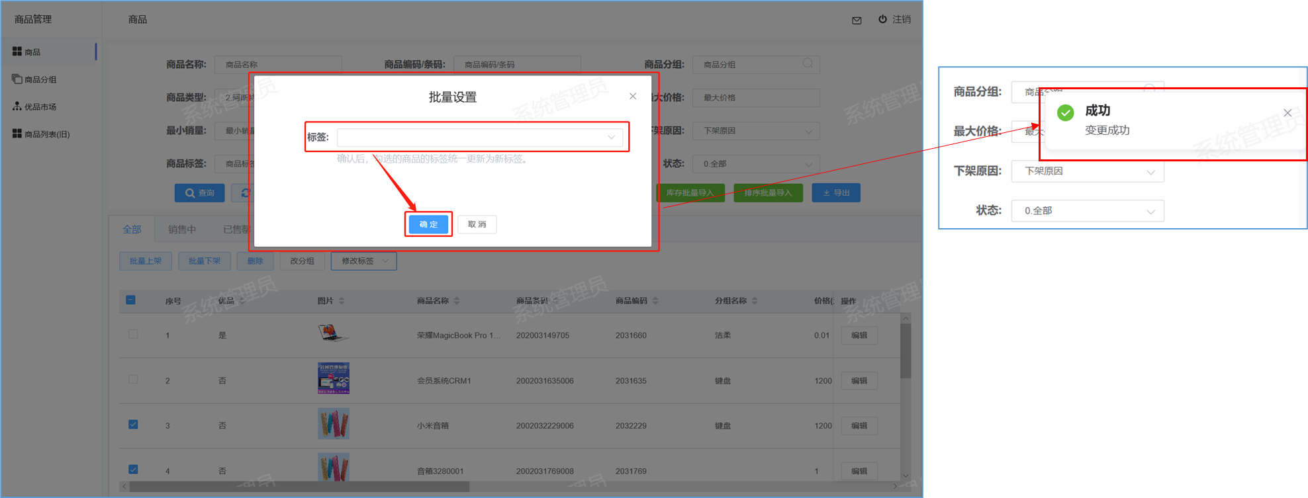Dismiss the 成功 notification with X
Image resolution: width=1308 pixels, height=498 pixels.
tap(1287, 113)
